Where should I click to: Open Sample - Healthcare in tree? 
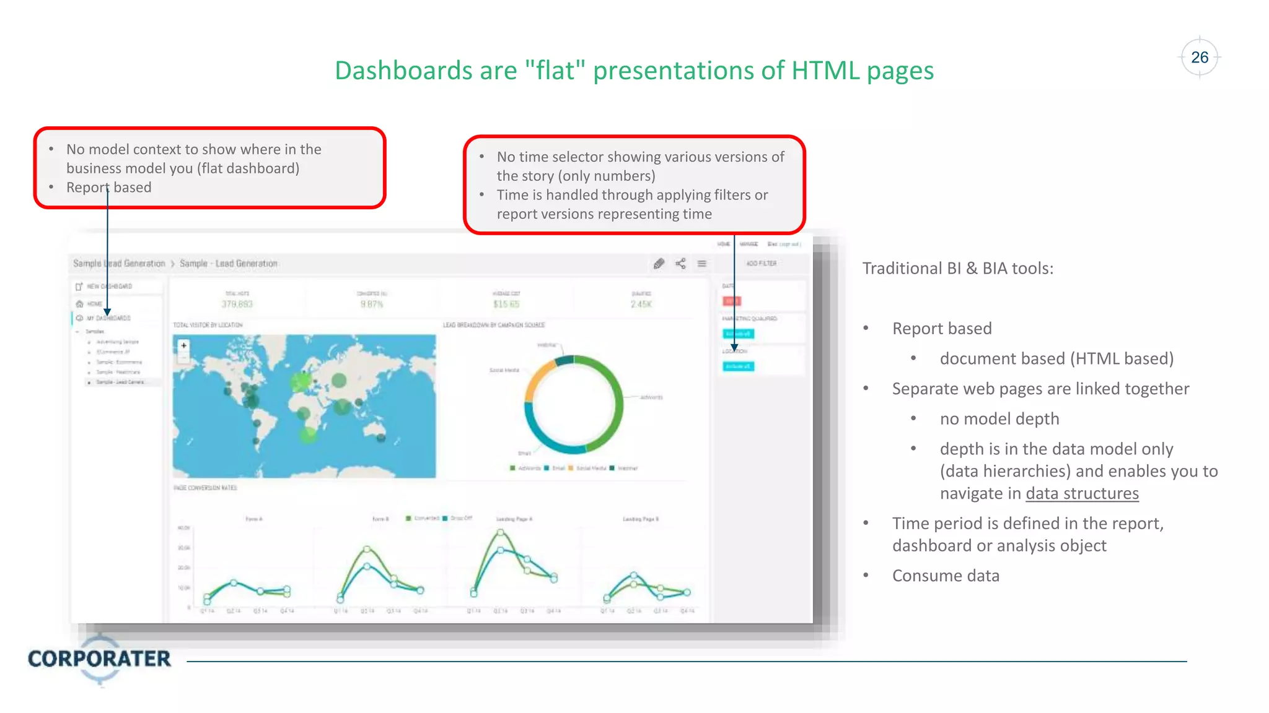[118, 372]
